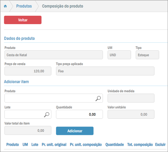Click the Quantidade input field
This screenshot has width=168, height=152.
point(79,114)
